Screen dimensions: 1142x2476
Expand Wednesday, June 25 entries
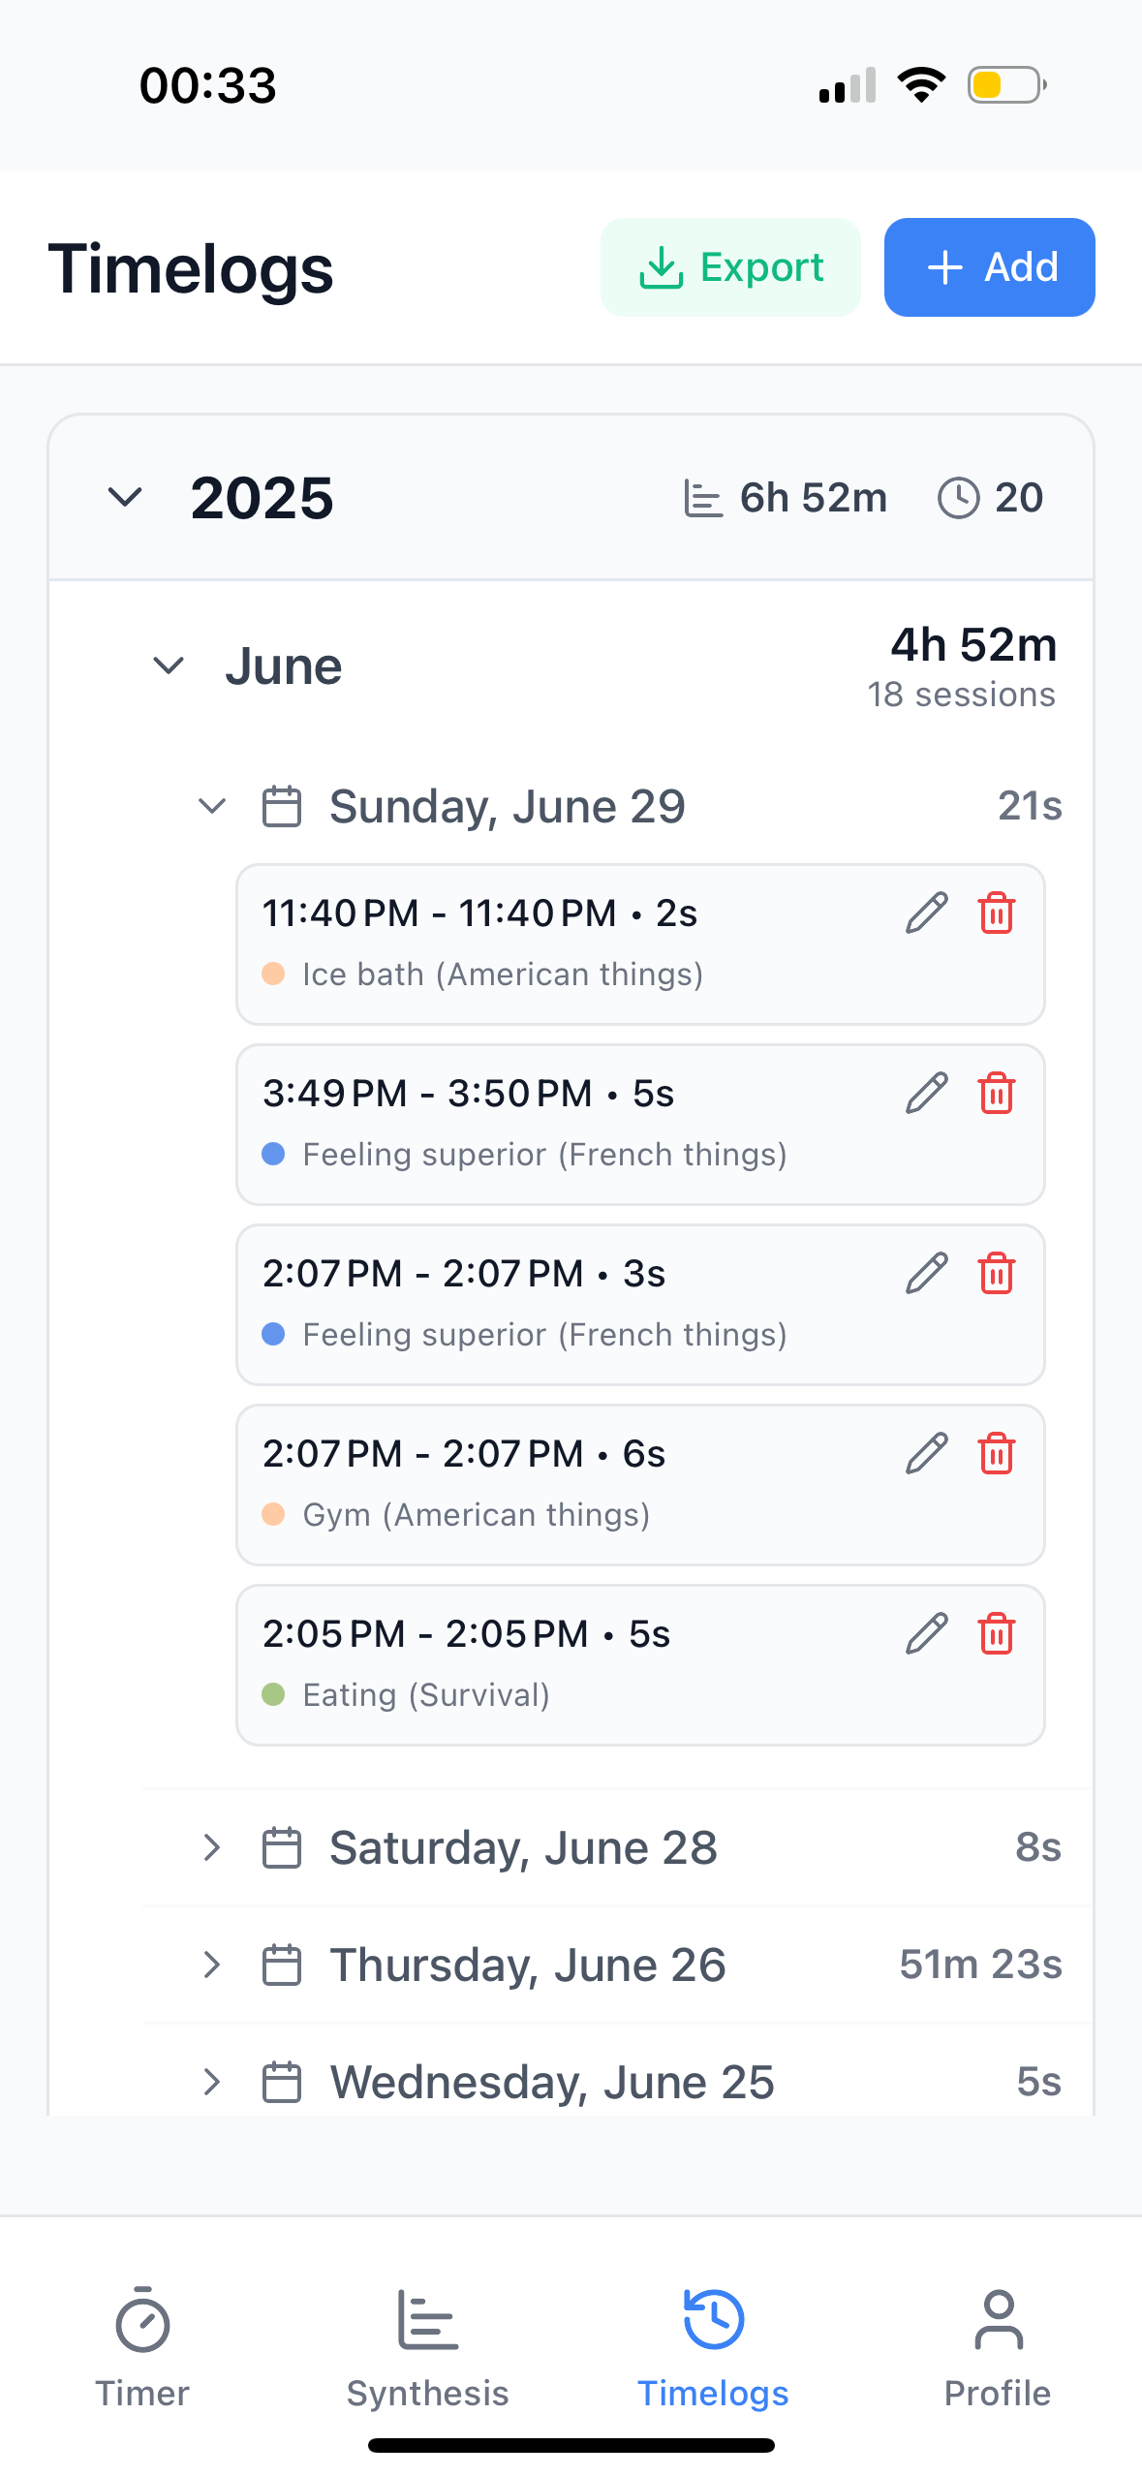212,2082
